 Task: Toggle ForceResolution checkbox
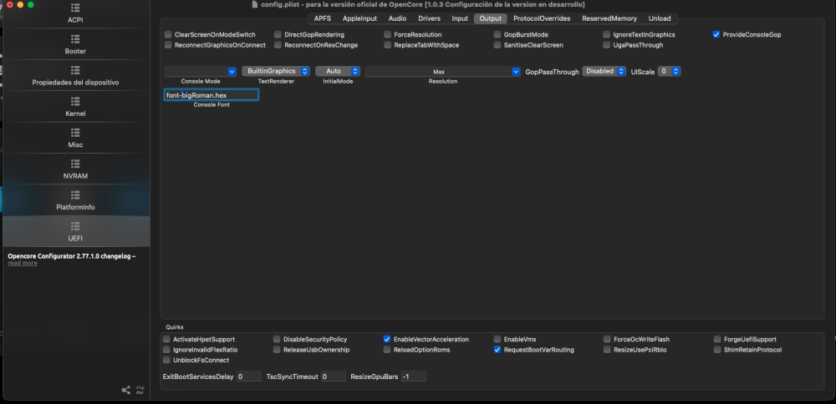tap(388, 34)
